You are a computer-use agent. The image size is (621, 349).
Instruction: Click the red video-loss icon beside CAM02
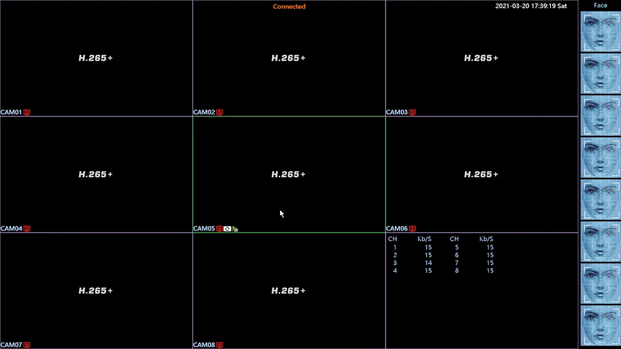(220, 112)
